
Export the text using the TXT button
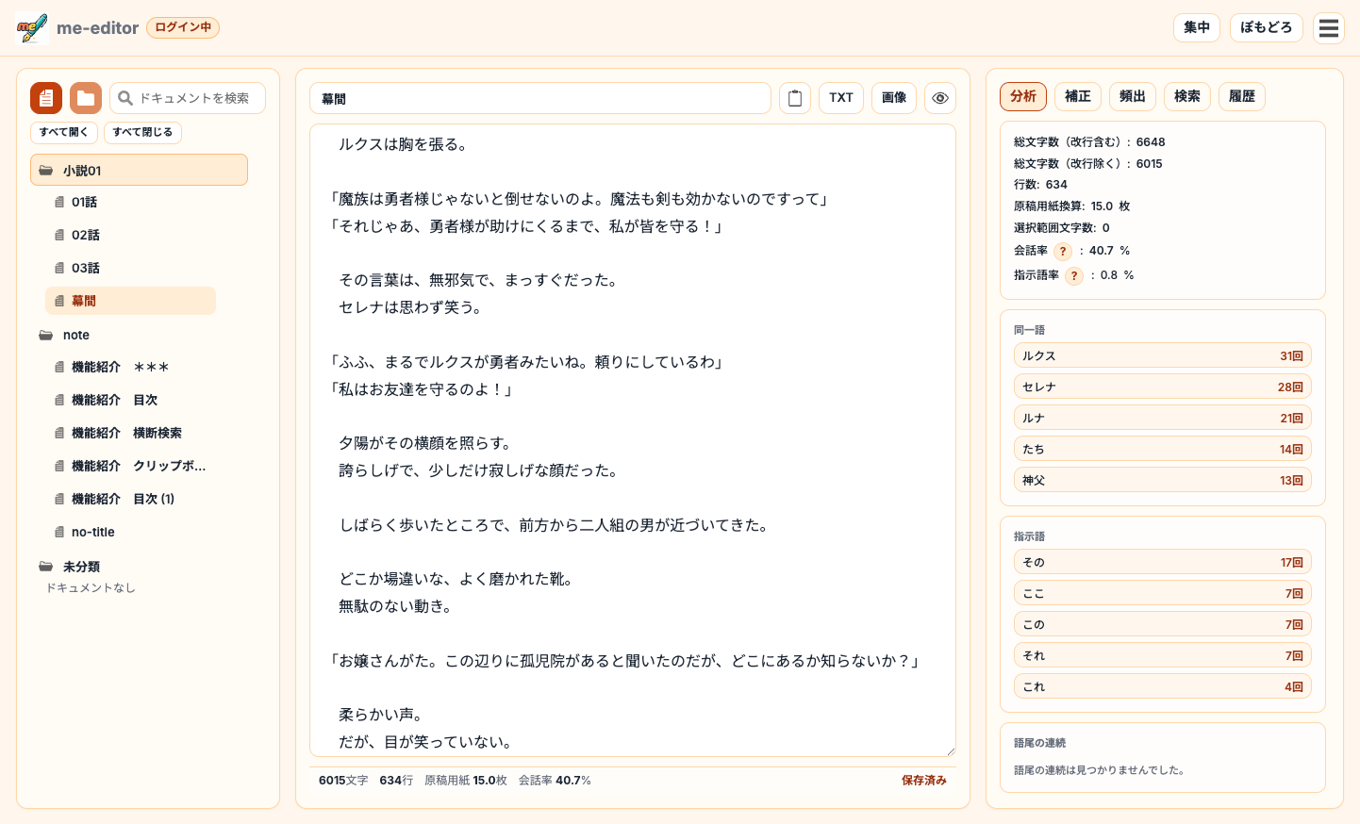[x=841, y=97]
